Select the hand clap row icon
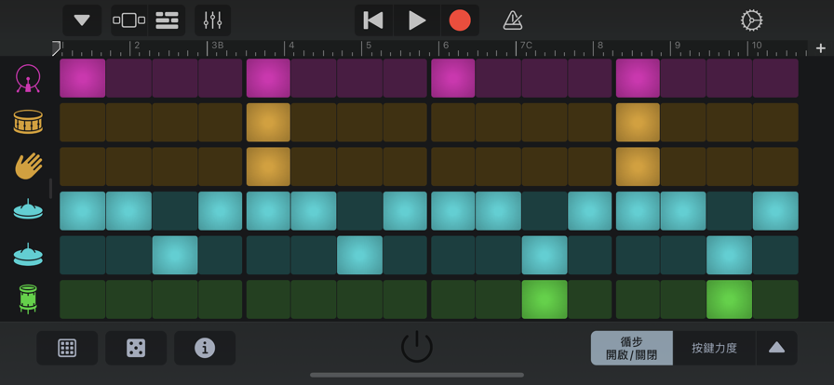The height and width of the screenshot is (385, 834). [28, 166]
